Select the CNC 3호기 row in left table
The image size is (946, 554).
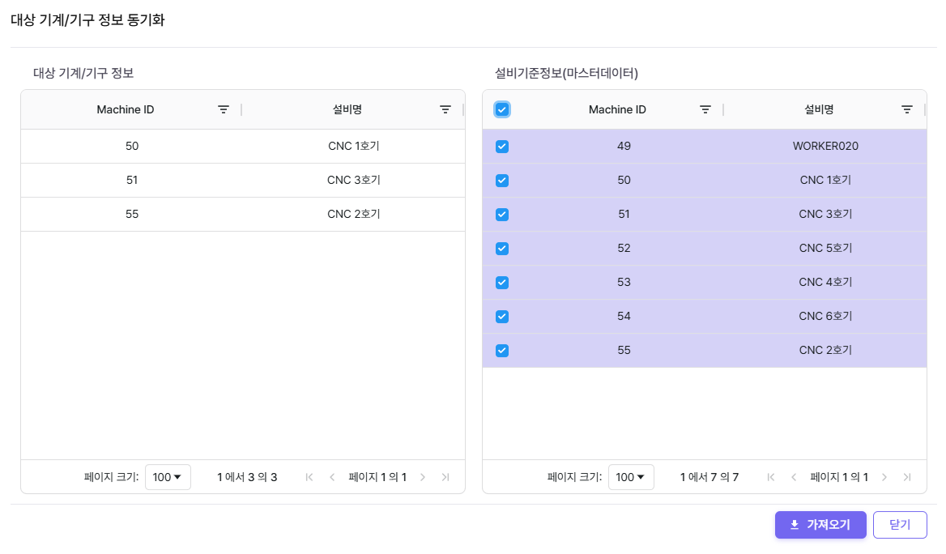tap(243, 181)
